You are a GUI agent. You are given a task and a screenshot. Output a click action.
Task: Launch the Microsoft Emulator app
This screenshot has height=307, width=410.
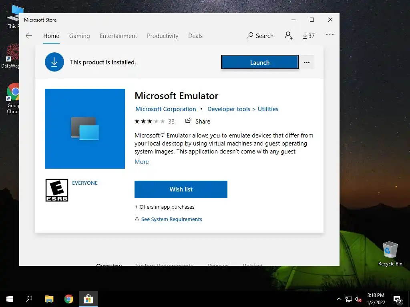coord(259,62)
